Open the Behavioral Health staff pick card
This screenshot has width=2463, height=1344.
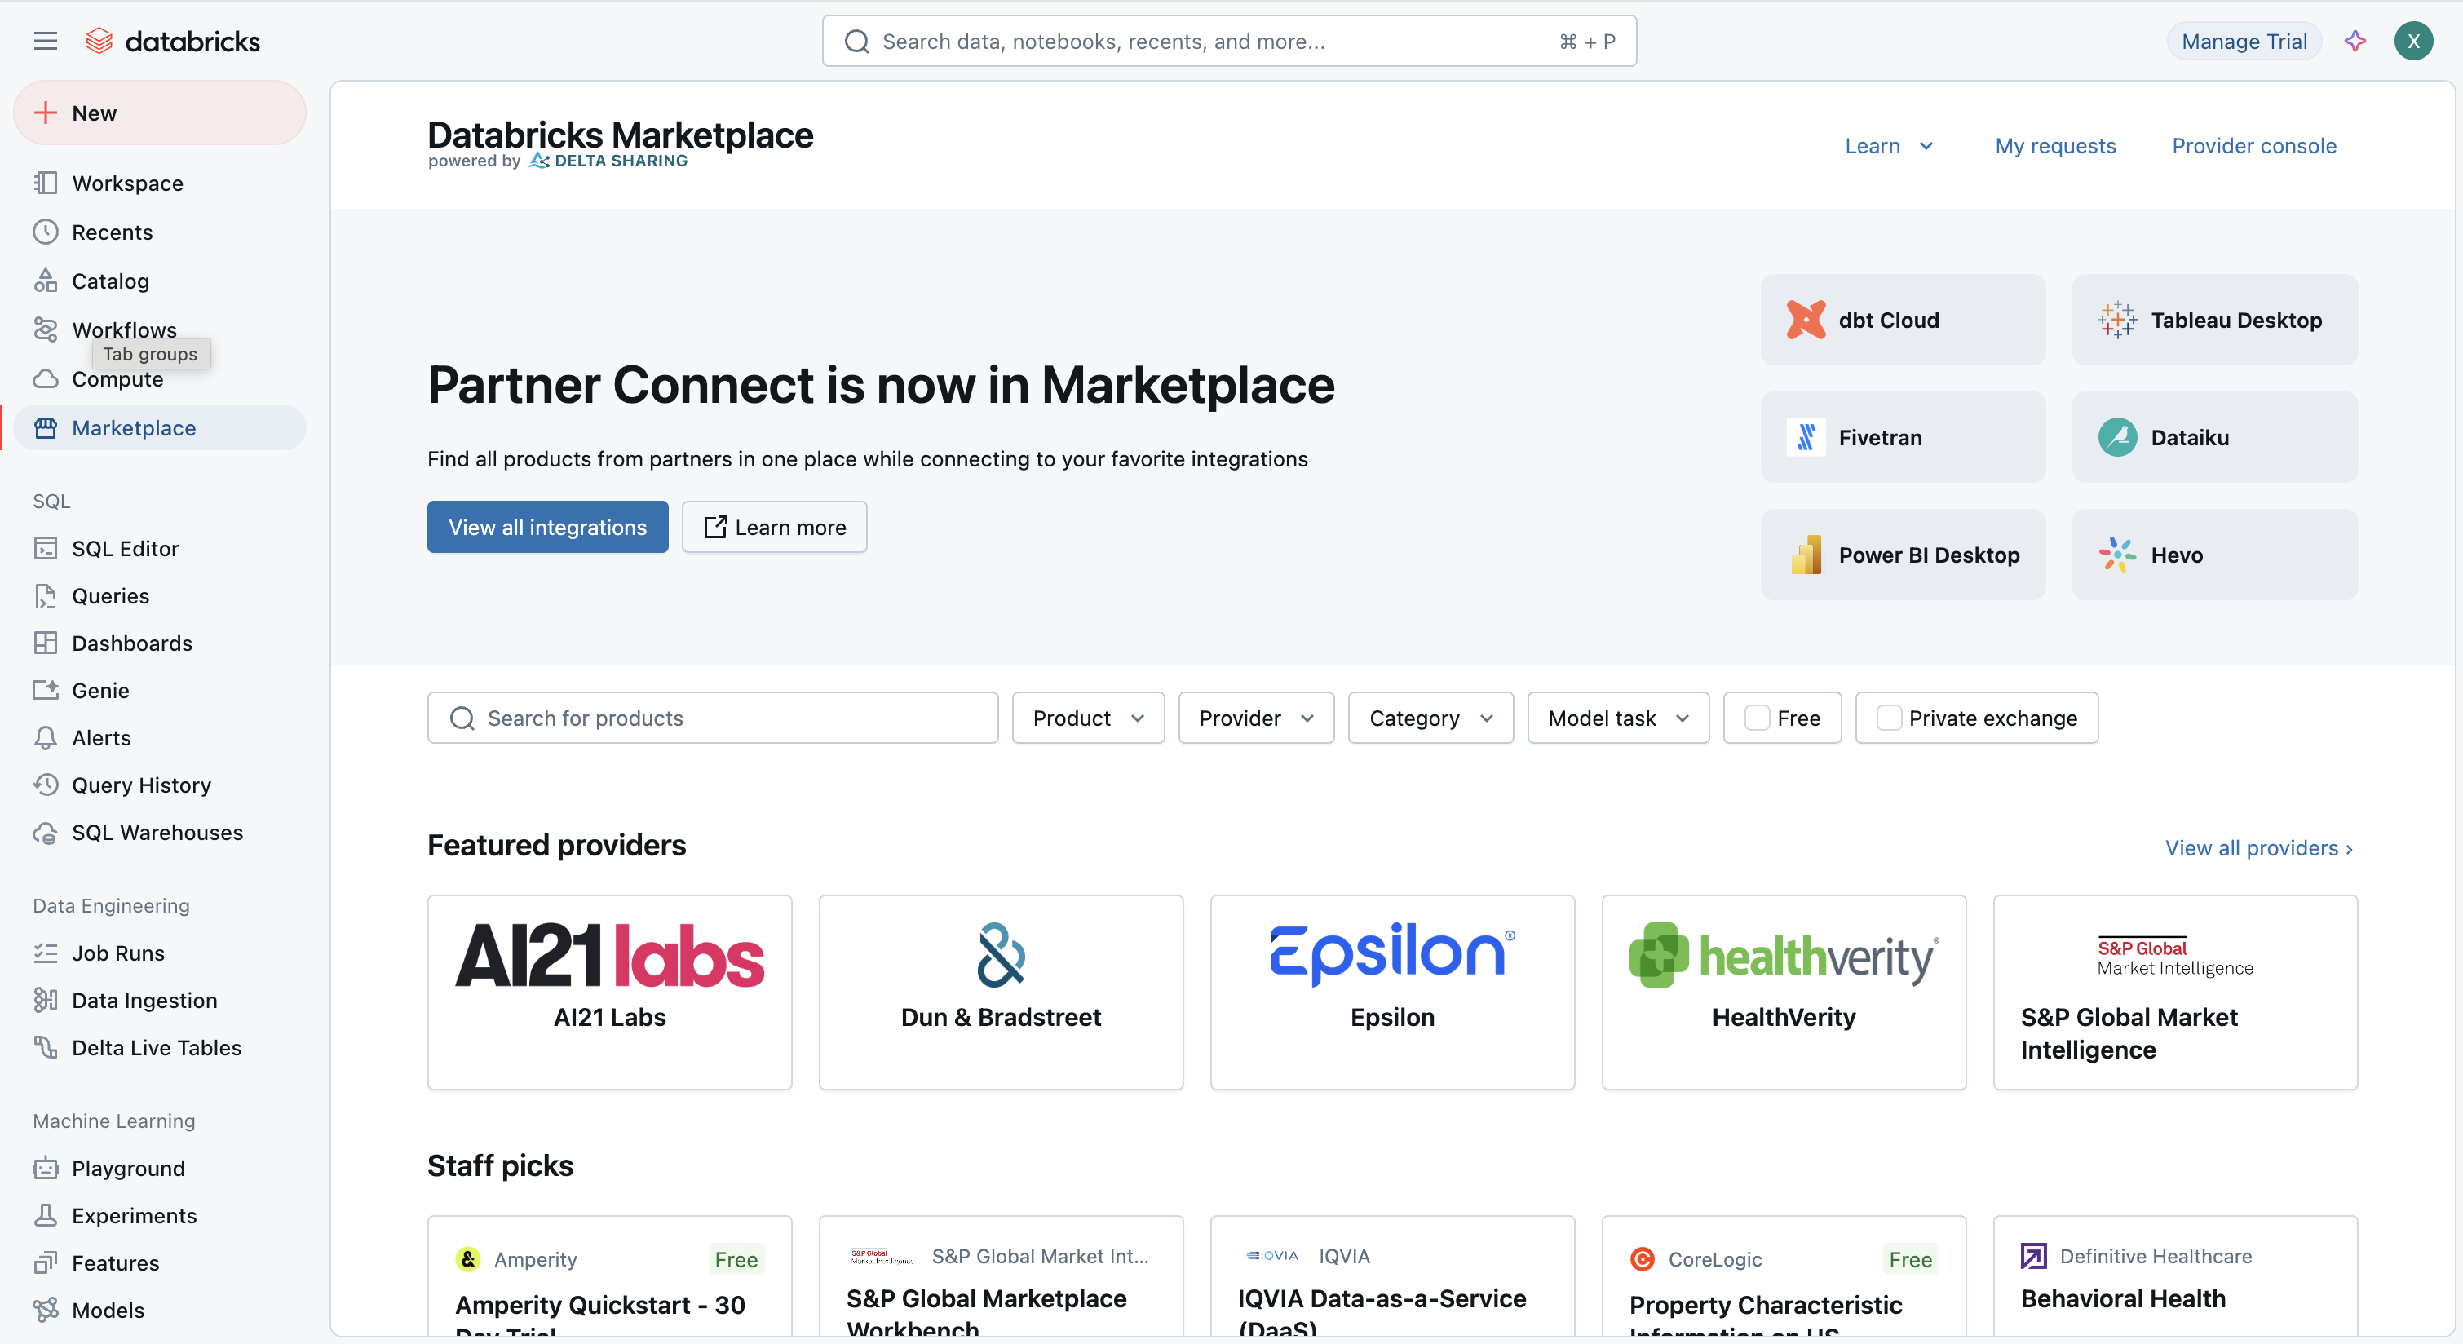click(2175, 1277)
